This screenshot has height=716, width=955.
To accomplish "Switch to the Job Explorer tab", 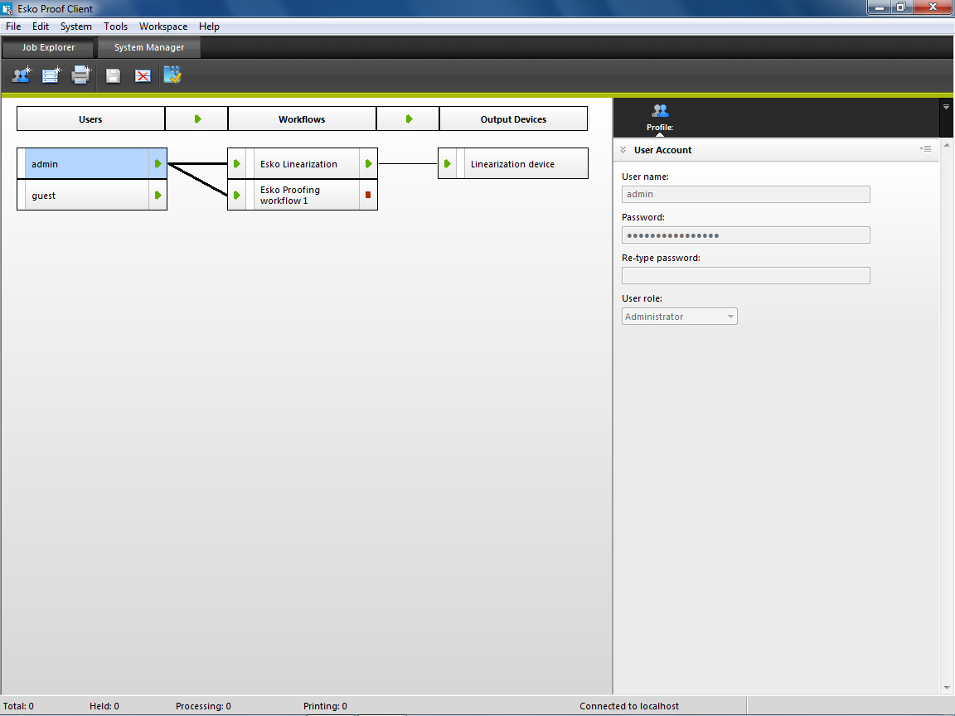I will click(x=48, y=47).
